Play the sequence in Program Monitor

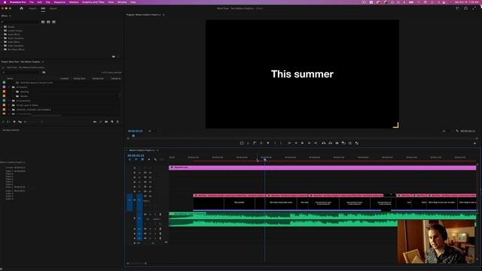[303, 143]
